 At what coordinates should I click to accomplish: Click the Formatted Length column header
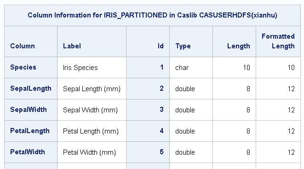(x=278, y=41)
